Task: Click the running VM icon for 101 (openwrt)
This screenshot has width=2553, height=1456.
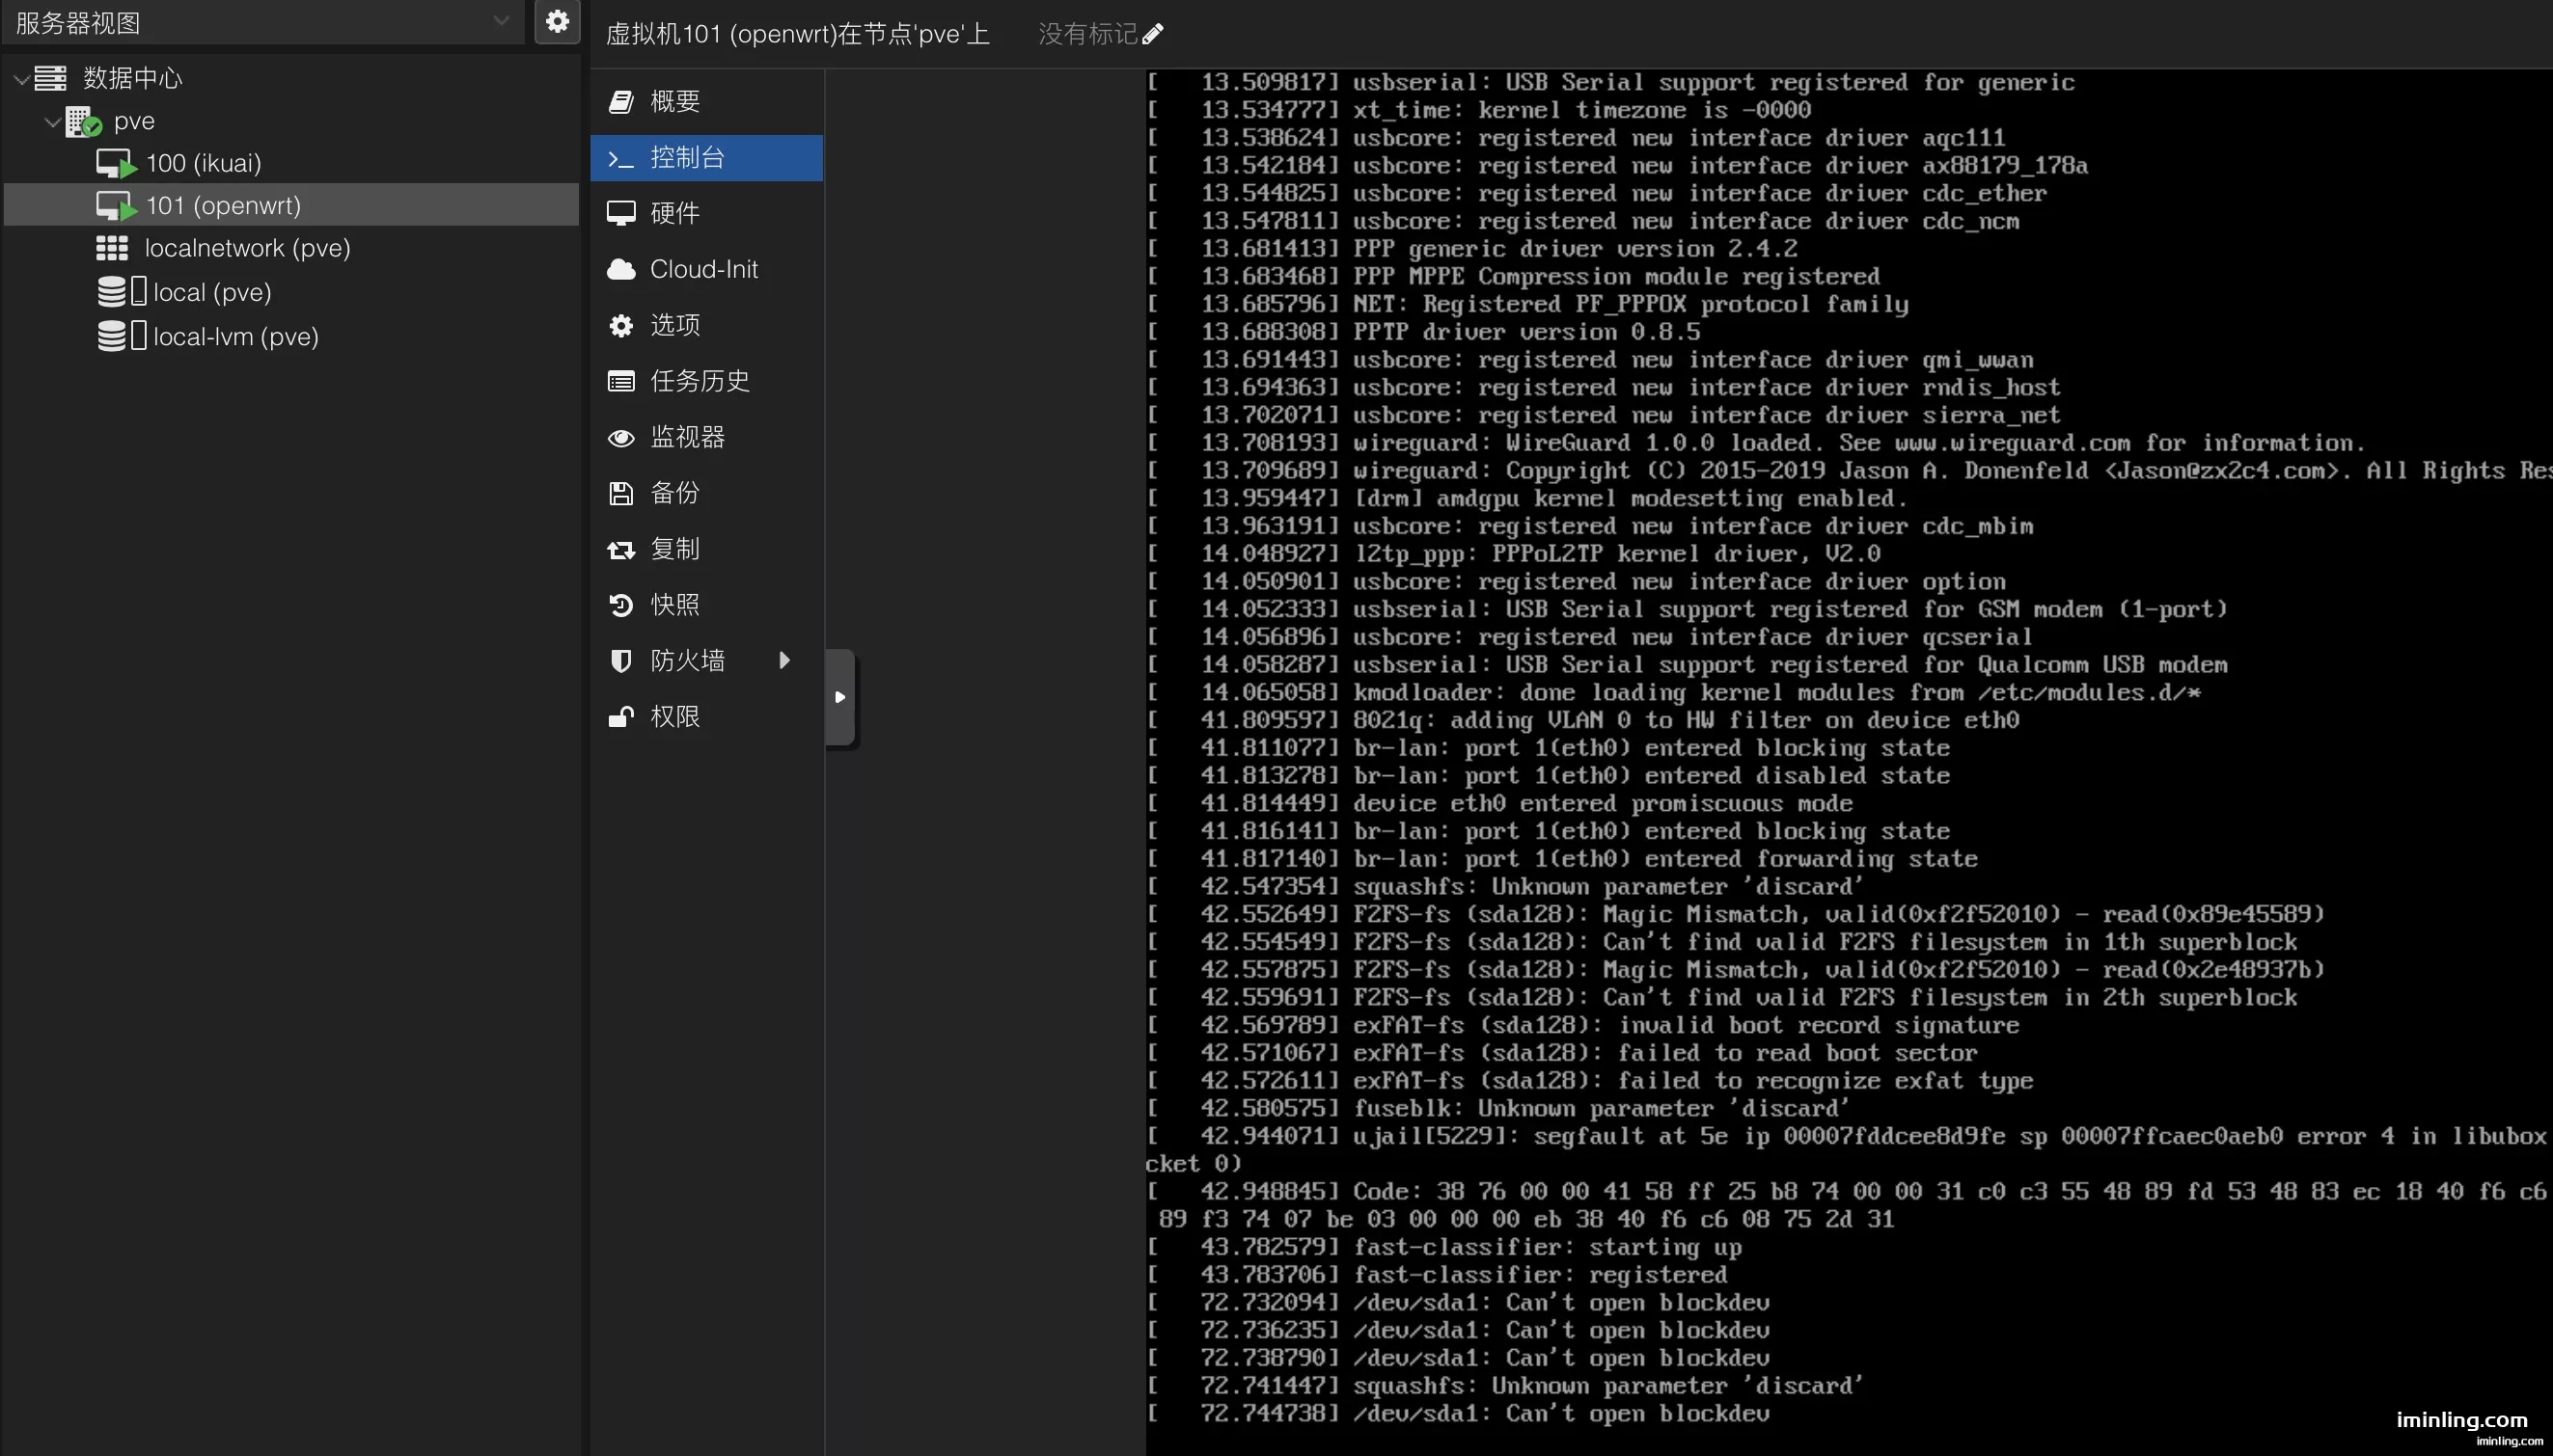Action: [116, 206]
